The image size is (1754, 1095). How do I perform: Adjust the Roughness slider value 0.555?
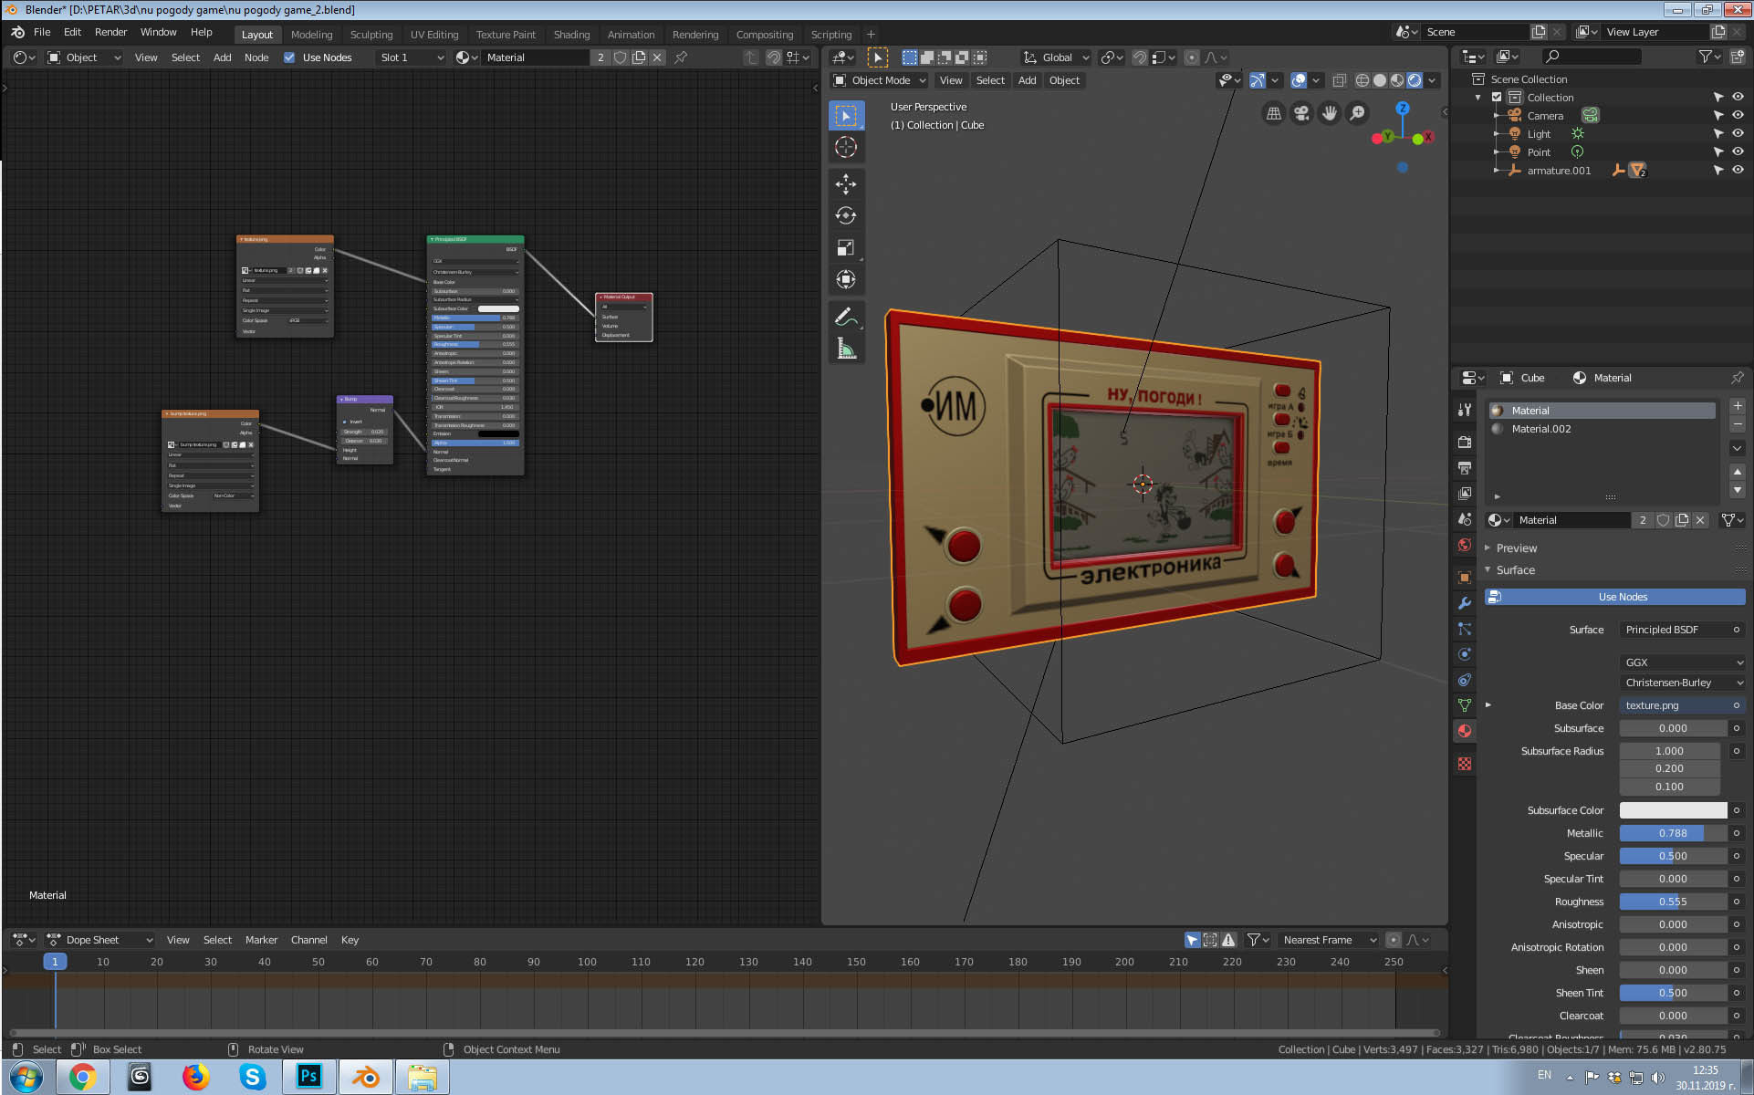(x=1673, y=902)
